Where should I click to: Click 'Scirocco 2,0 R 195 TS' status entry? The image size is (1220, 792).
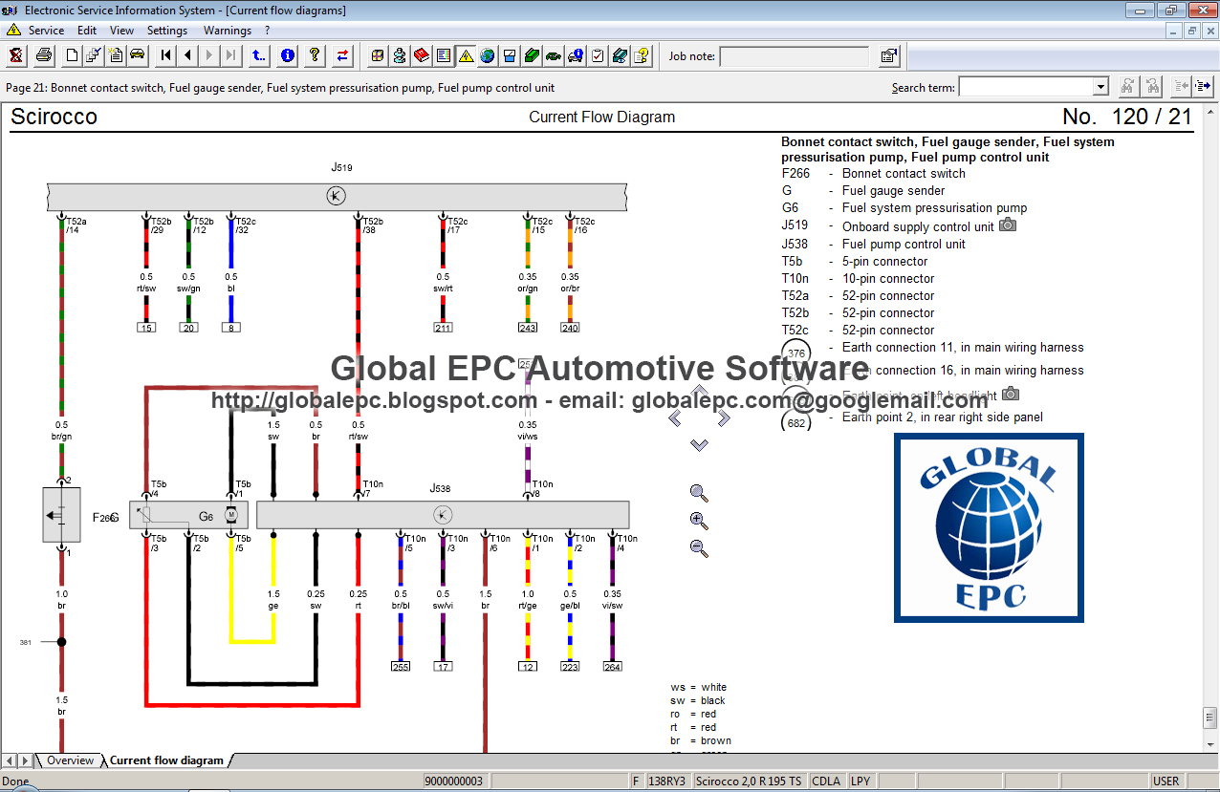point(749,781)
